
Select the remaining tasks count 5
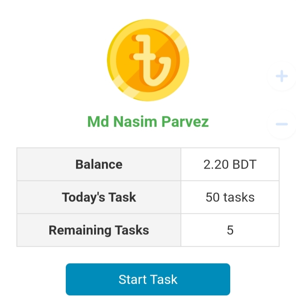[230, 230]
